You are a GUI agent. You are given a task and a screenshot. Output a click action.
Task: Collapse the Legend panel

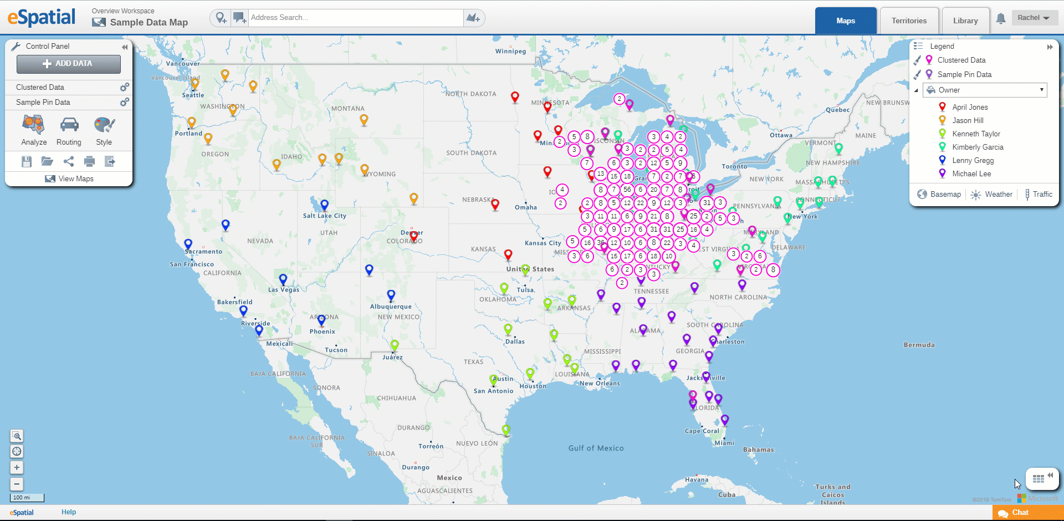[1050, 47]
